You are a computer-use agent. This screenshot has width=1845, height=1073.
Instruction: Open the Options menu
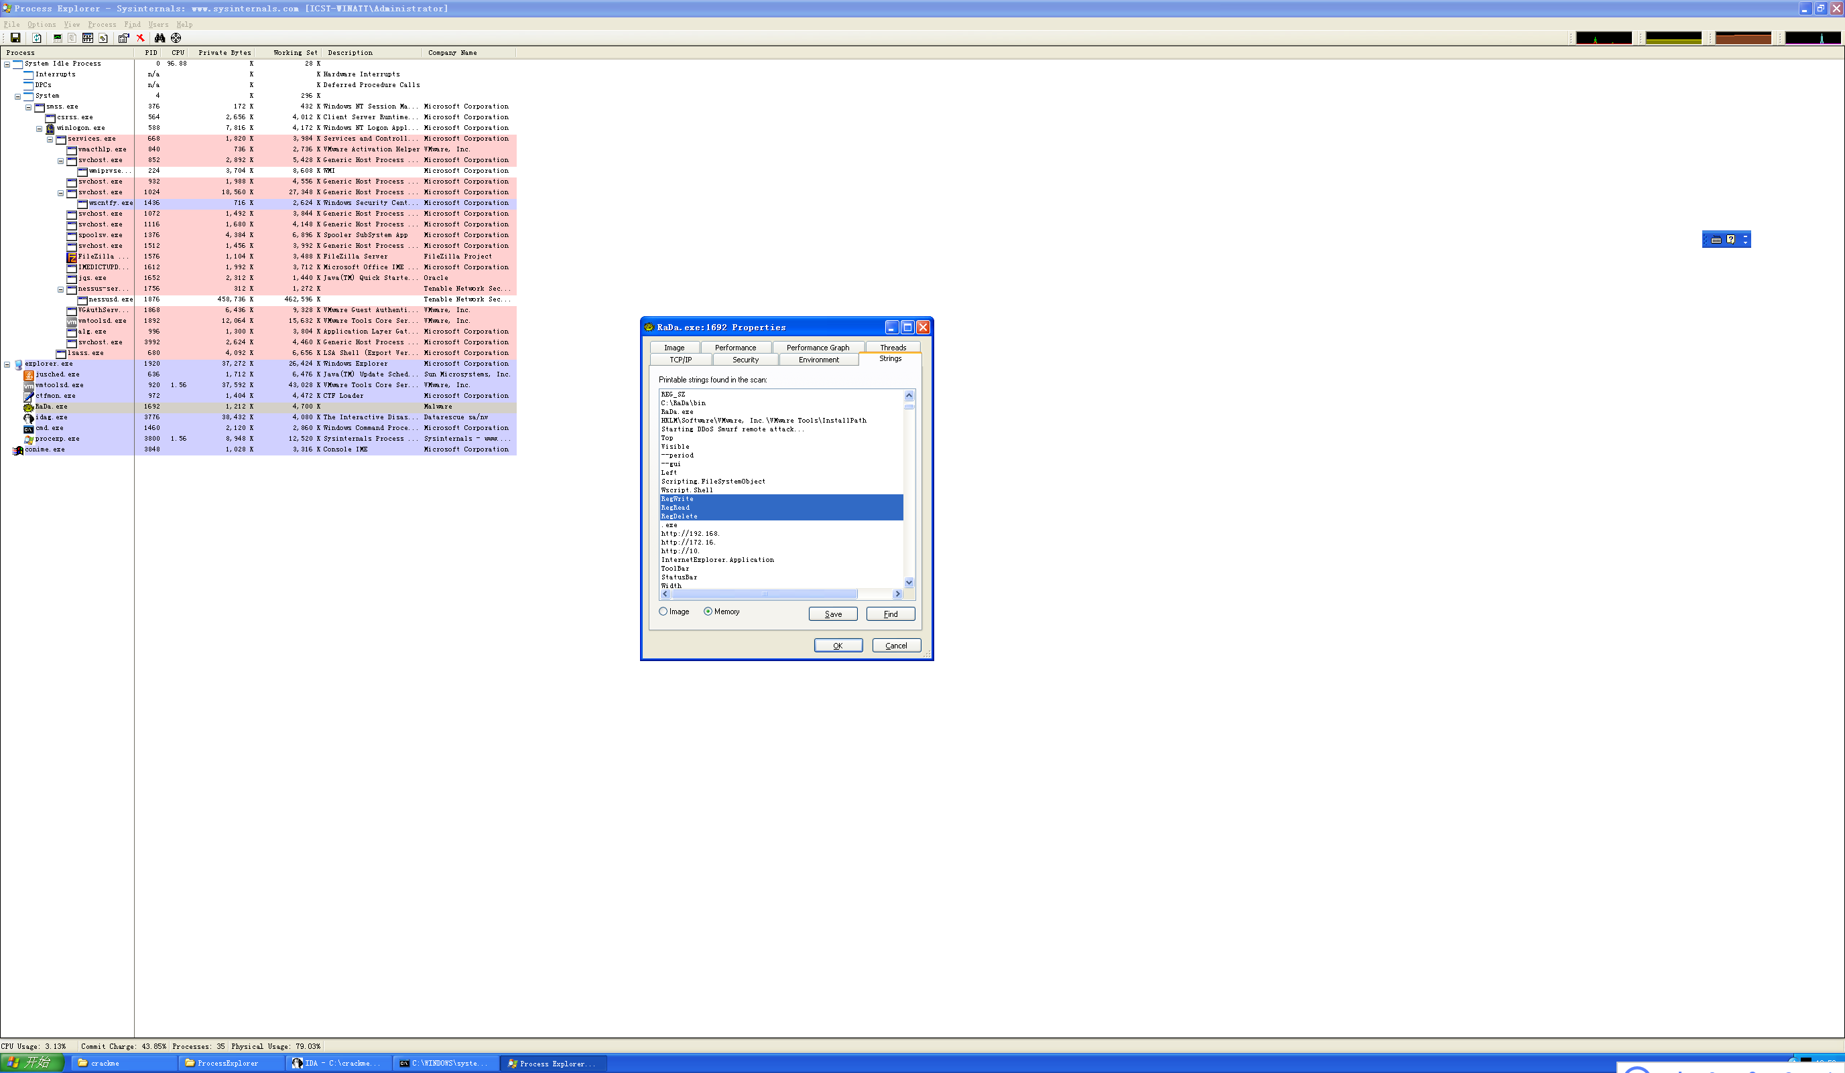click(x=41, y=24)
